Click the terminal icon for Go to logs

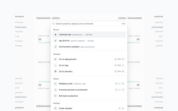[x=56, y=65]
